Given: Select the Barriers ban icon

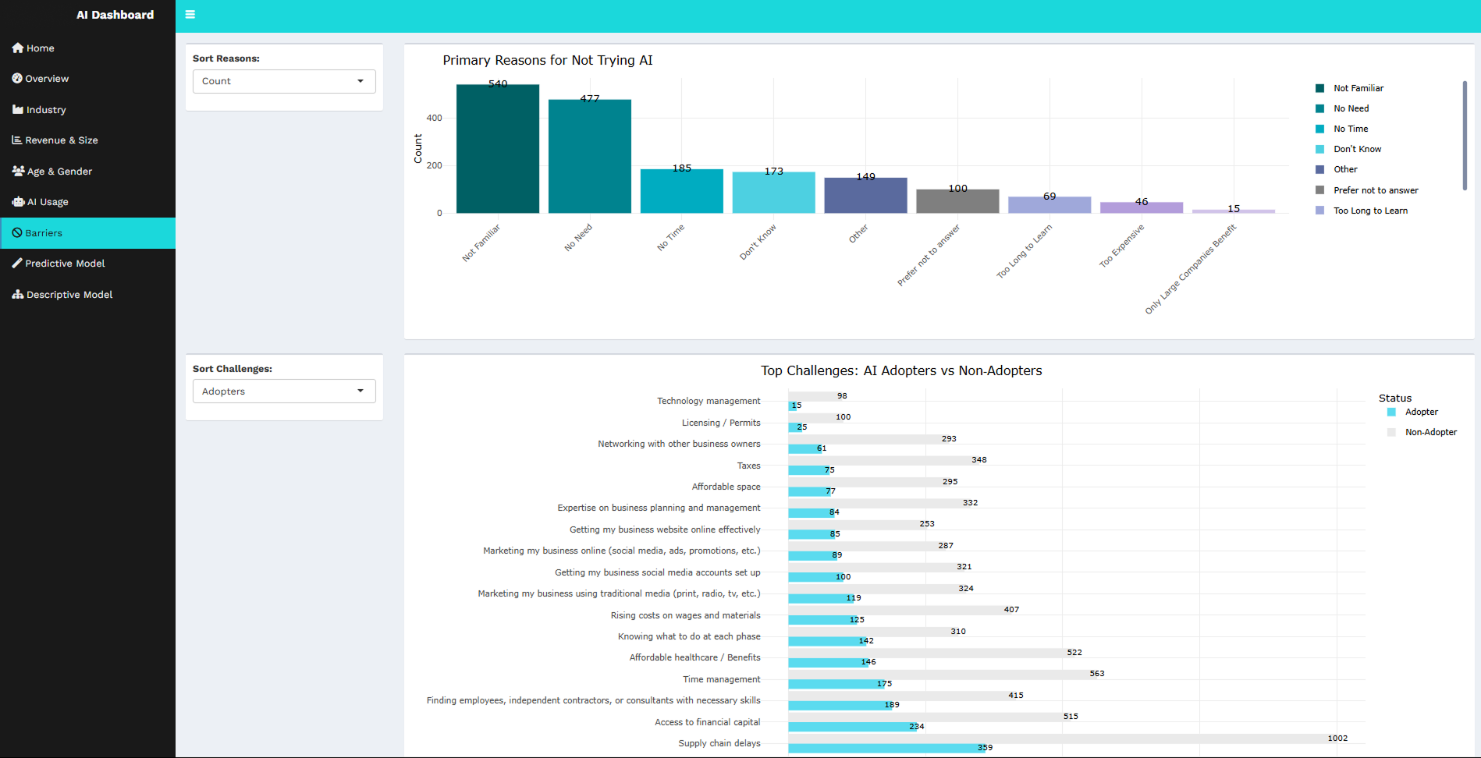Looking at the screenshot, I should pyautogui.click(x=16, y=232).
